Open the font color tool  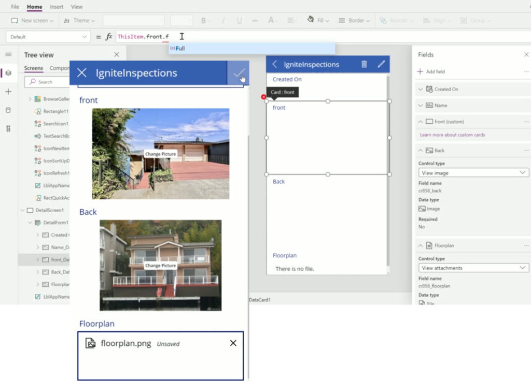pos(271,21)
